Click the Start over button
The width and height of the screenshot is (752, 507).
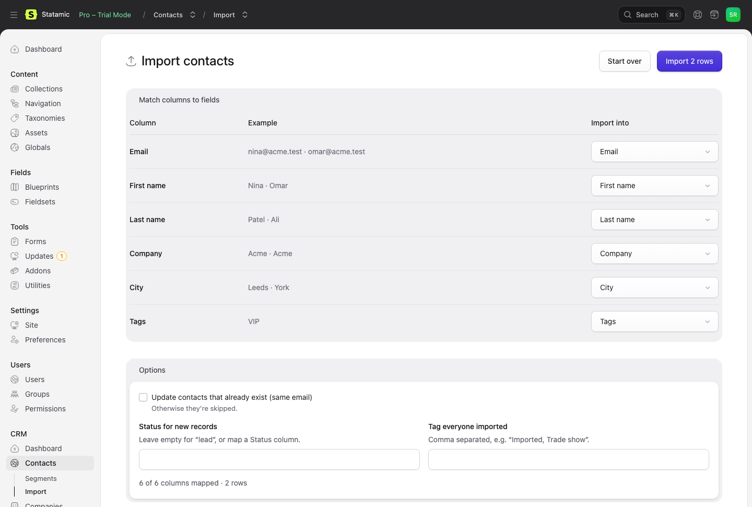pyautogui.click(x=625, y=61)
